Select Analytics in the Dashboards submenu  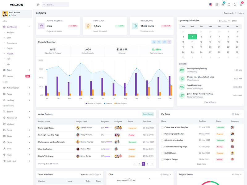(x=10, y=32)
